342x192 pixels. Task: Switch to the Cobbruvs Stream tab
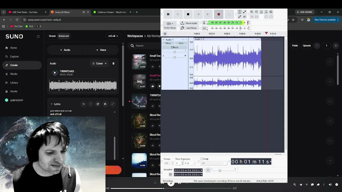112,12
